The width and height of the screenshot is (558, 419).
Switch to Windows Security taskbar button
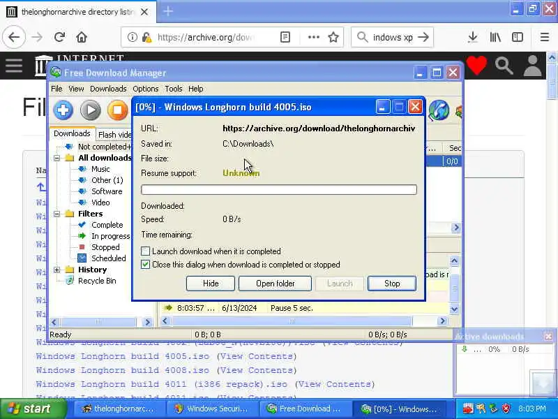point(212,409)
